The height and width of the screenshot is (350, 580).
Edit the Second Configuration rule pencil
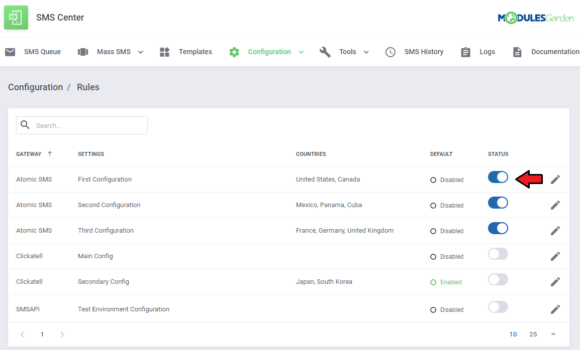(555, 205)
